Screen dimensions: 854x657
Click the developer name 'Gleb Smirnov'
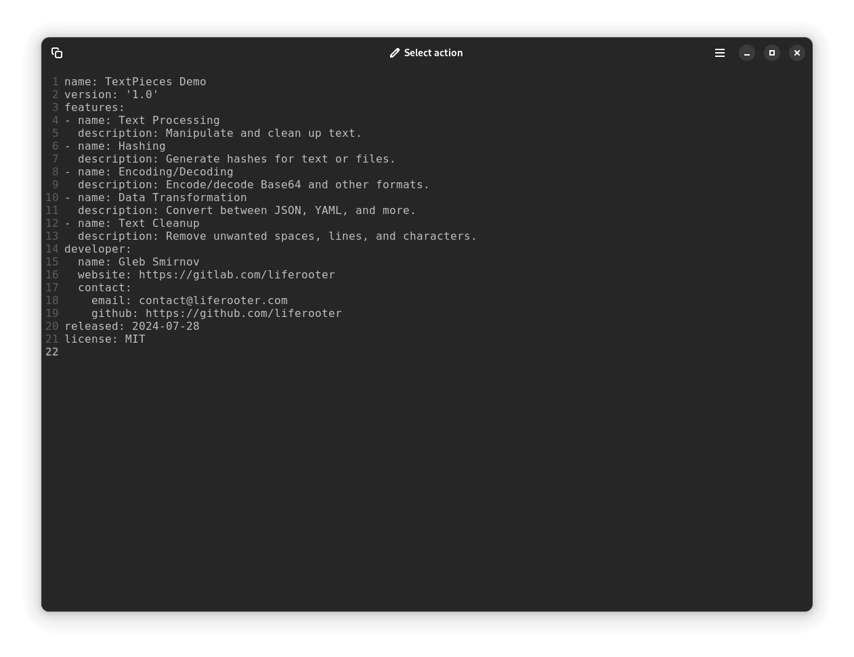158,262
